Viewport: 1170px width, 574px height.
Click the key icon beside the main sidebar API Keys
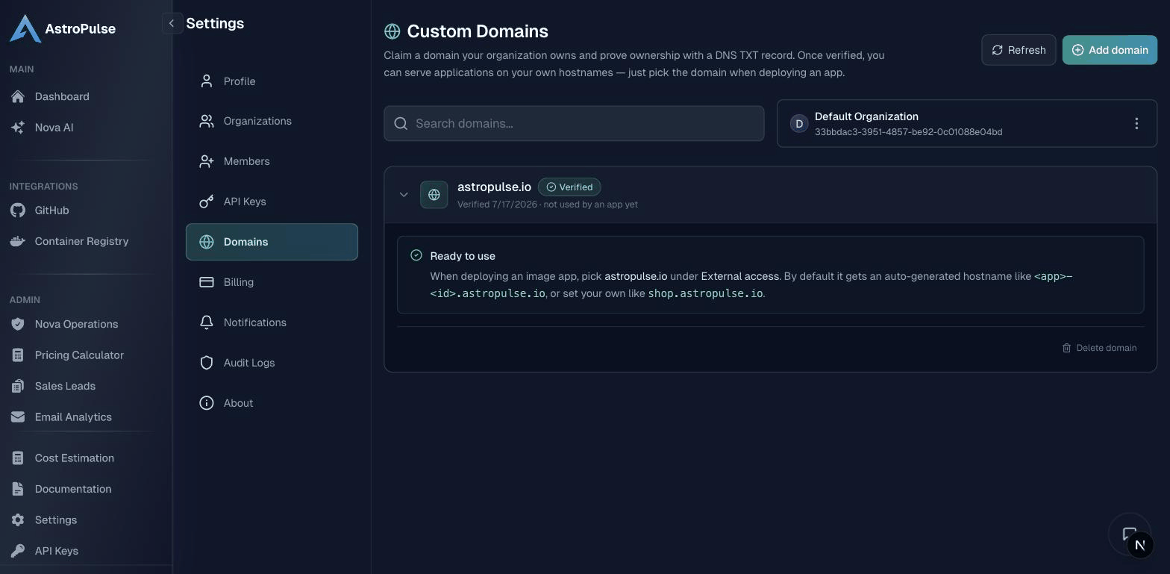coord(18,551)
